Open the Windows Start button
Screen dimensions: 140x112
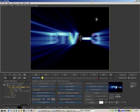(3, 111)
